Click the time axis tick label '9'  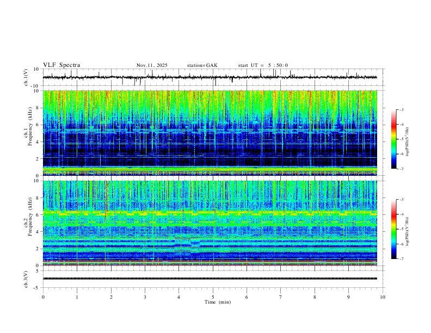point(348,297)
